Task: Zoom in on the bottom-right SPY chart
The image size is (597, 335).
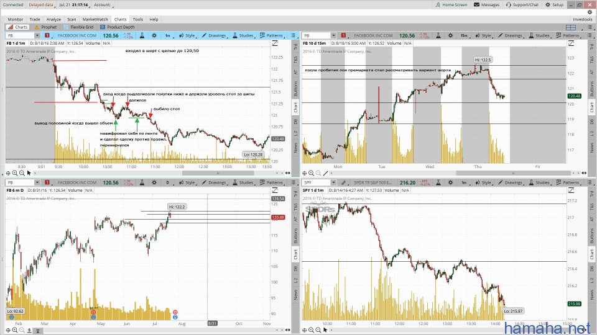Action: [311, 330]
